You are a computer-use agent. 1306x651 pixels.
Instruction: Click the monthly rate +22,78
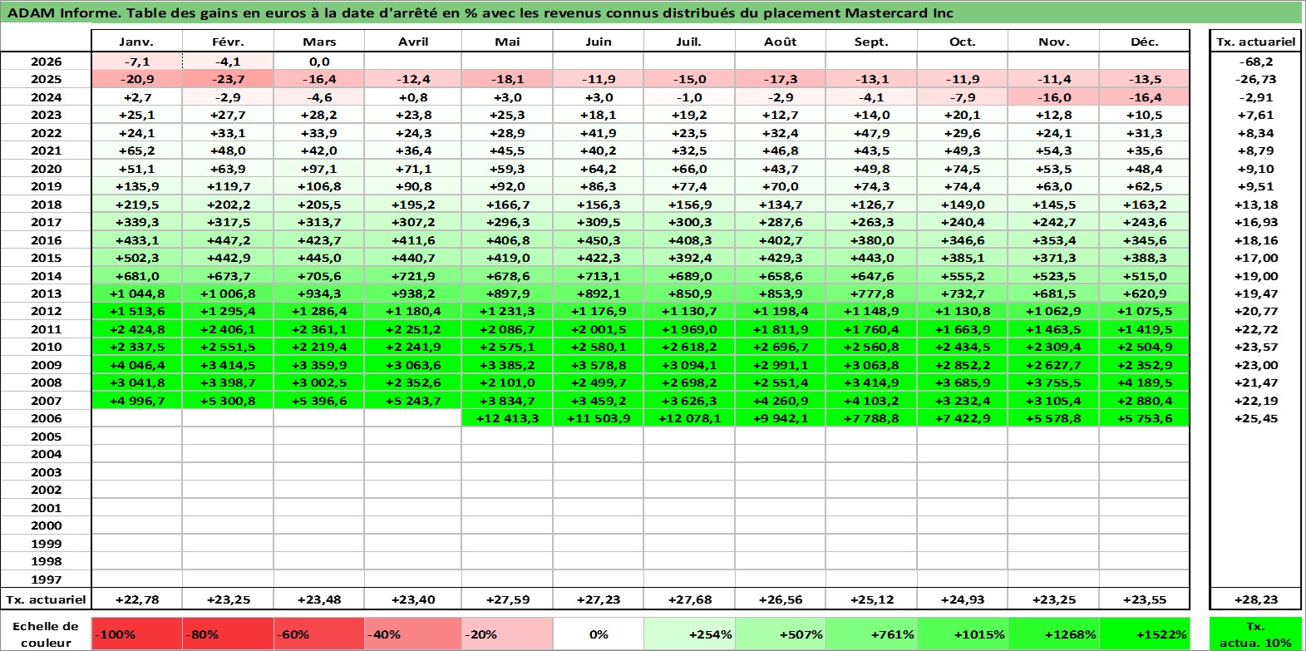136,599
